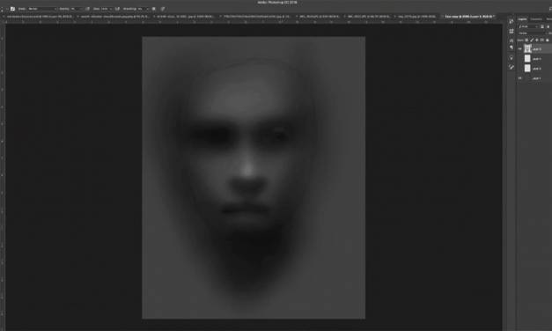552x331 pixels.
Task: Click lock image pixels brush icon
Action: (532, 40)
